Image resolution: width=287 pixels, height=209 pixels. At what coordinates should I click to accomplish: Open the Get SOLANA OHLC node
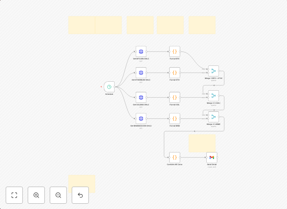click(141, 98)
